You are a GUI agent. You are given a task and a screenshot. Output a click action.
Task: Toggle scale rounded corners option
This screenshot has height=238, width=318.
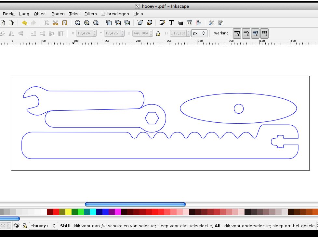(x=246, y=33)
